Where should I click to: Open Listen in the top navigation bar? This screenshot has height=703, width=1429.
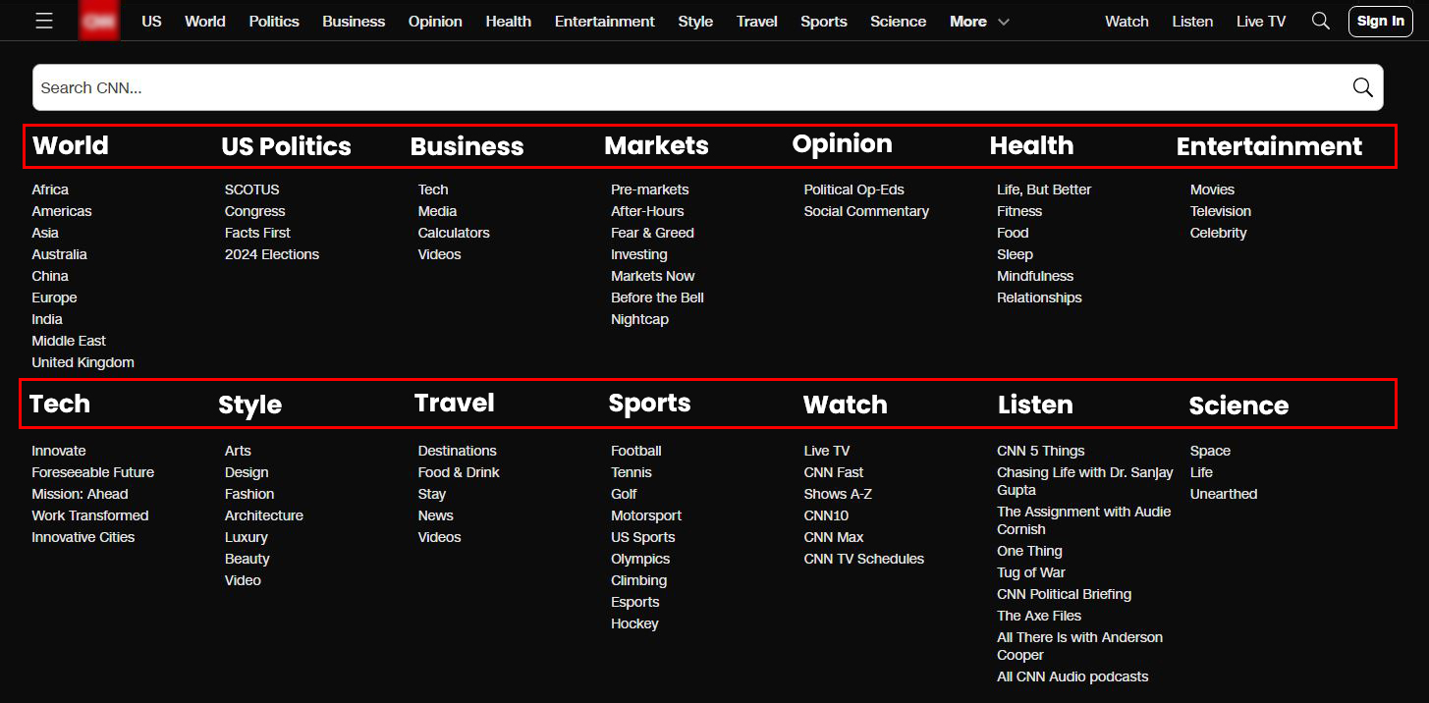point(1192,21)
